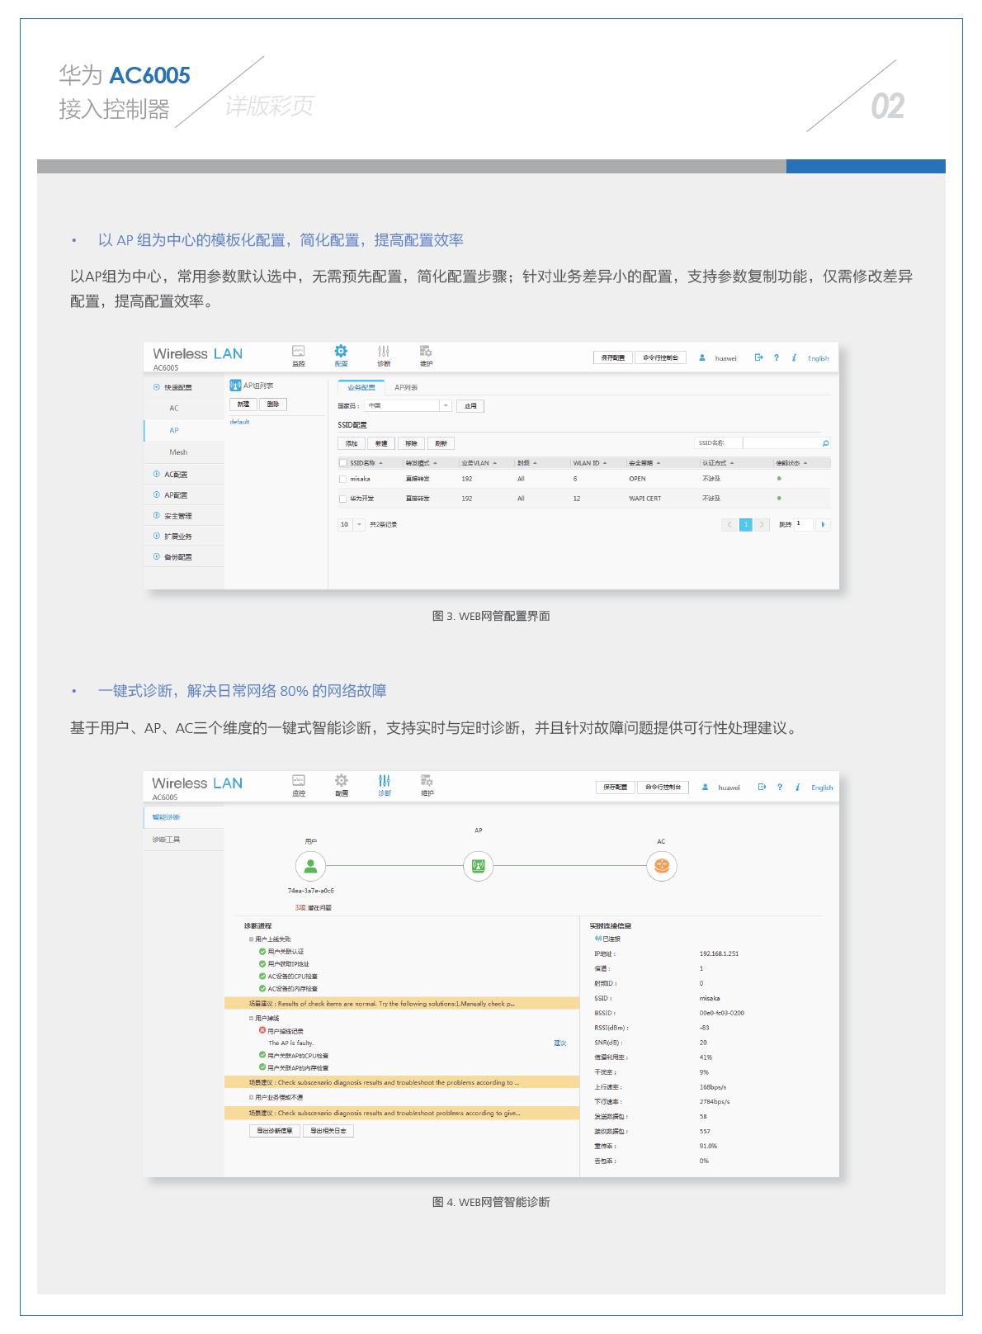The image size is (982, 1334).
Task: Click the green AP node icon
Action: click(x=478, y=866)
